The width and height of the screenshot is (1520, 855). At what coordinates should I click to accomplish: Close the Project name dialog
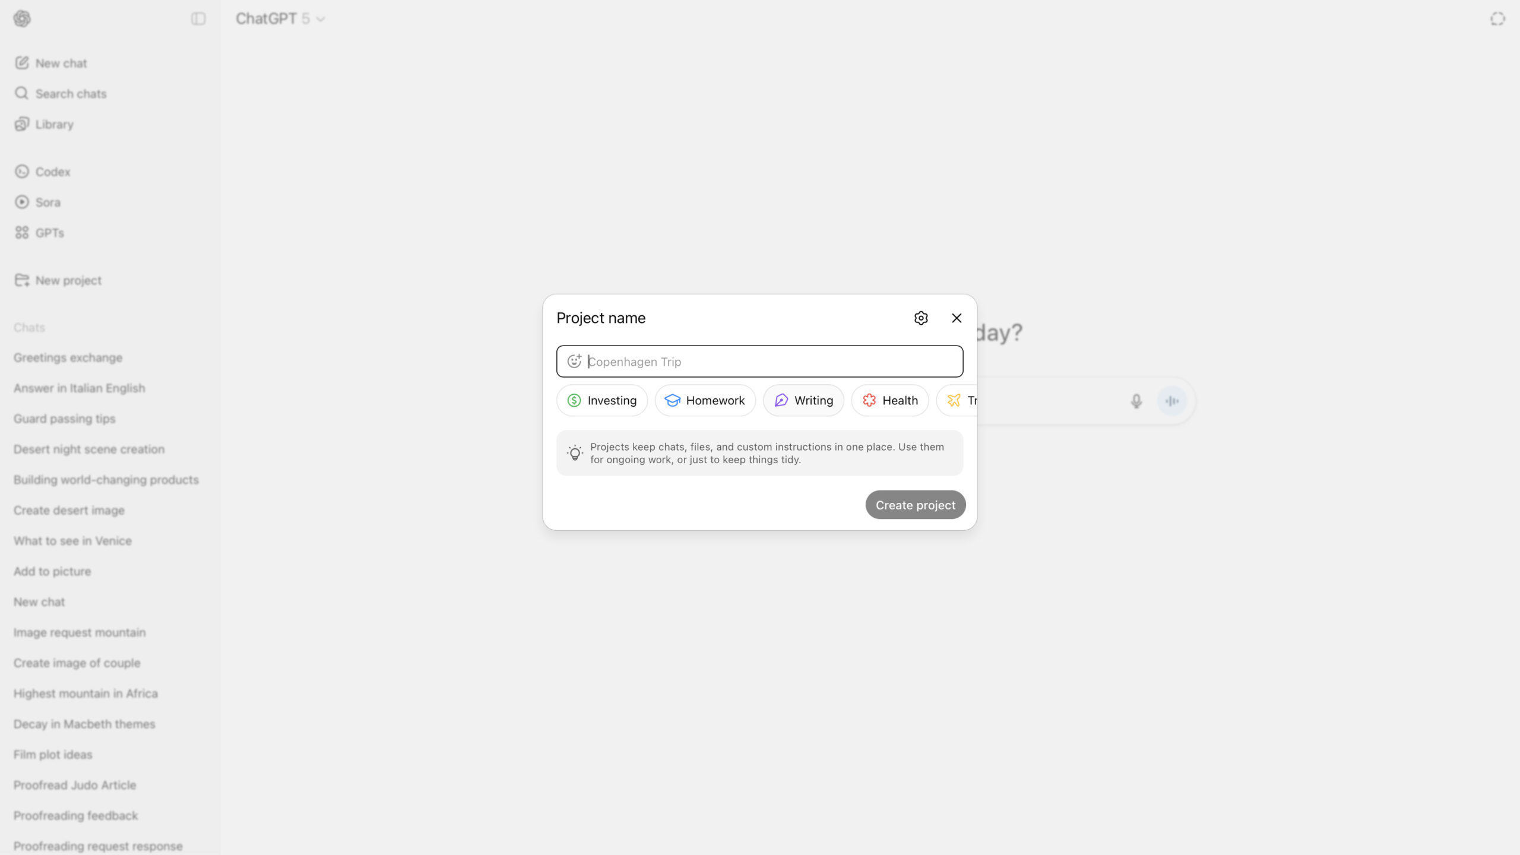click(x=957, y=318)
